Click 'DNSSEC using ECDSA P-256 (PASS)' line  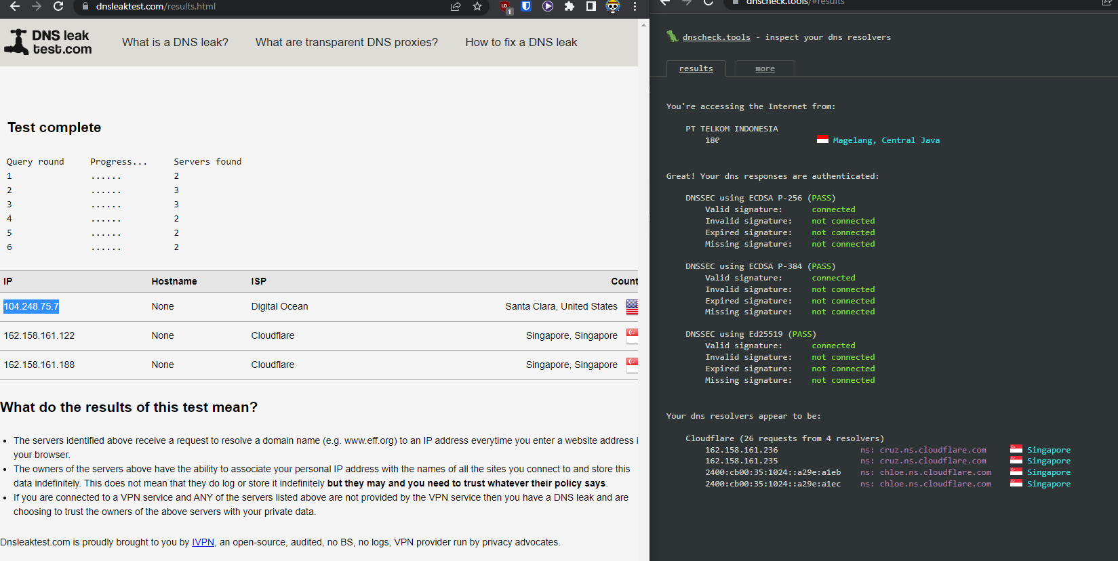760,198
